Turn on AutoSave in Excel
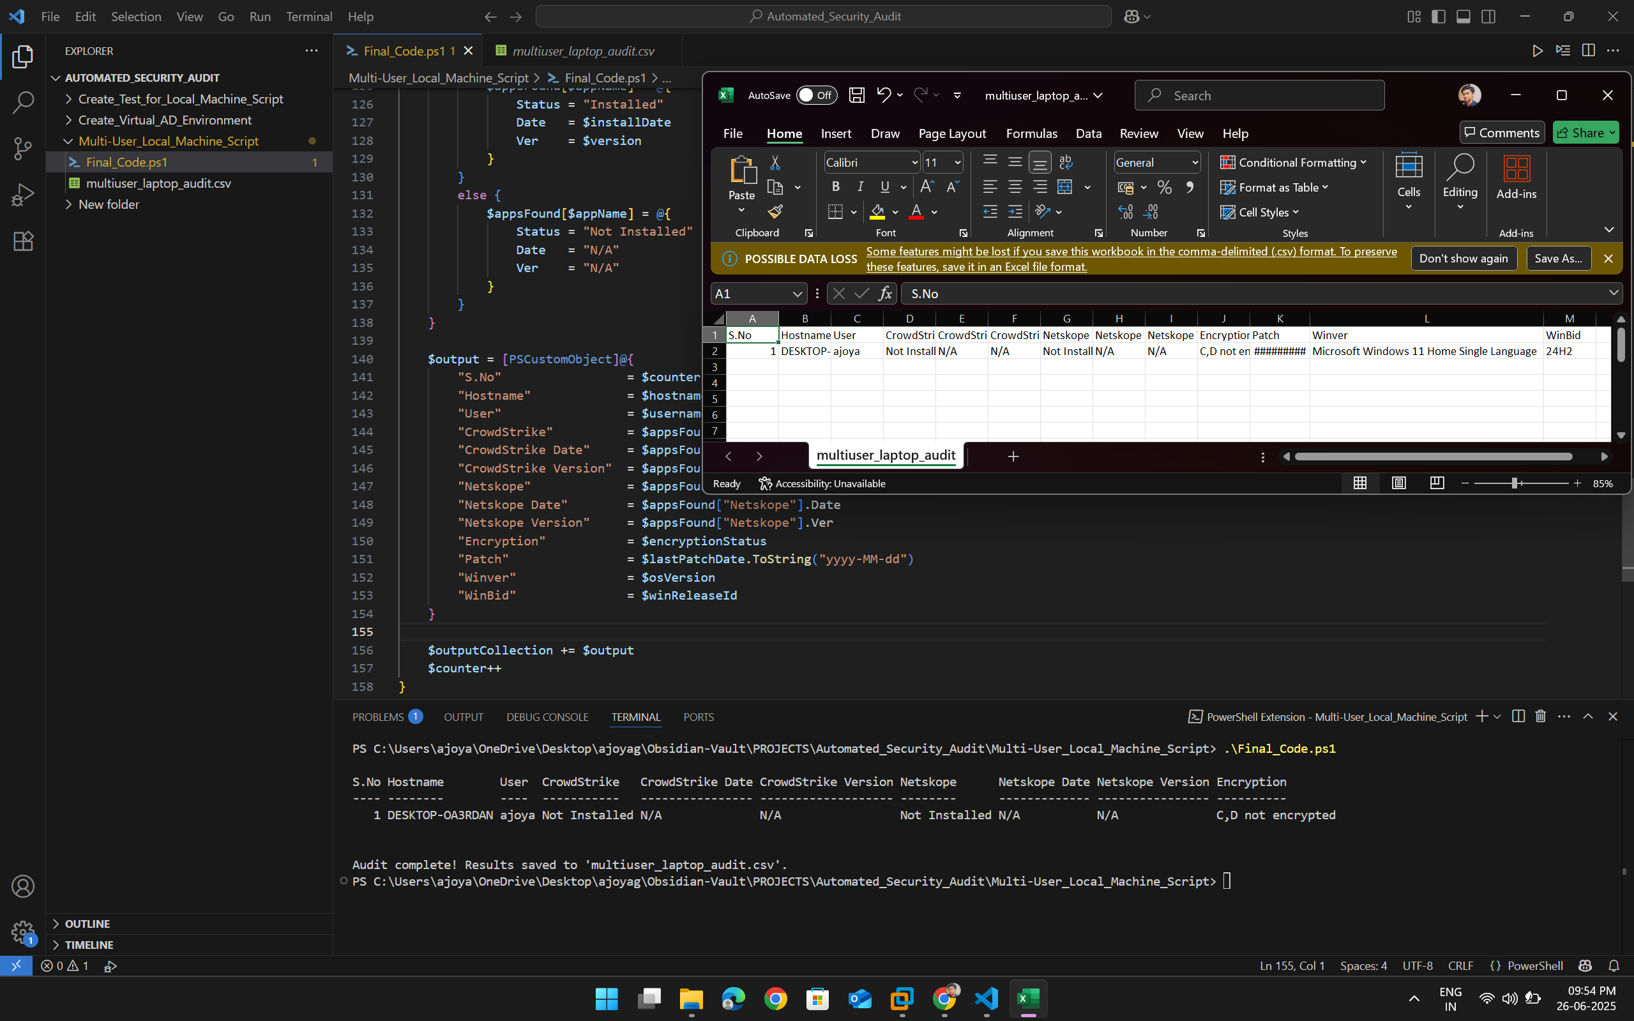The image size is (1634, 1021). 817,95
